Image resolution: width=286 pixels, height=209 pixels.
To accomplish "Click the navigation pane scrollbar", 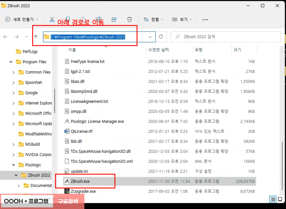I will (x=54, y=101).
